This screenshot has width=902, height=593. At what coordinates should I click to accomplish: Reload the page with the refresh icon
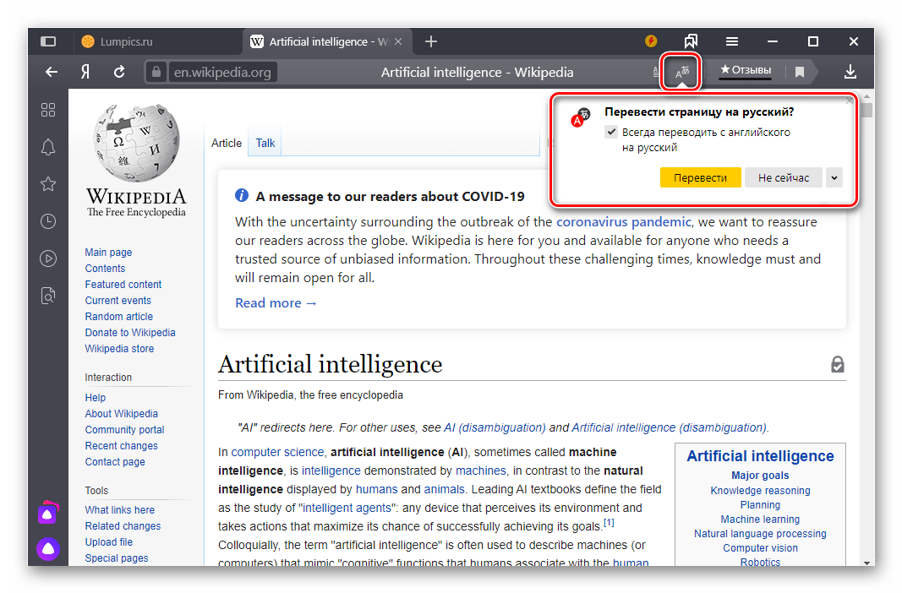click(x=119, y=73)
